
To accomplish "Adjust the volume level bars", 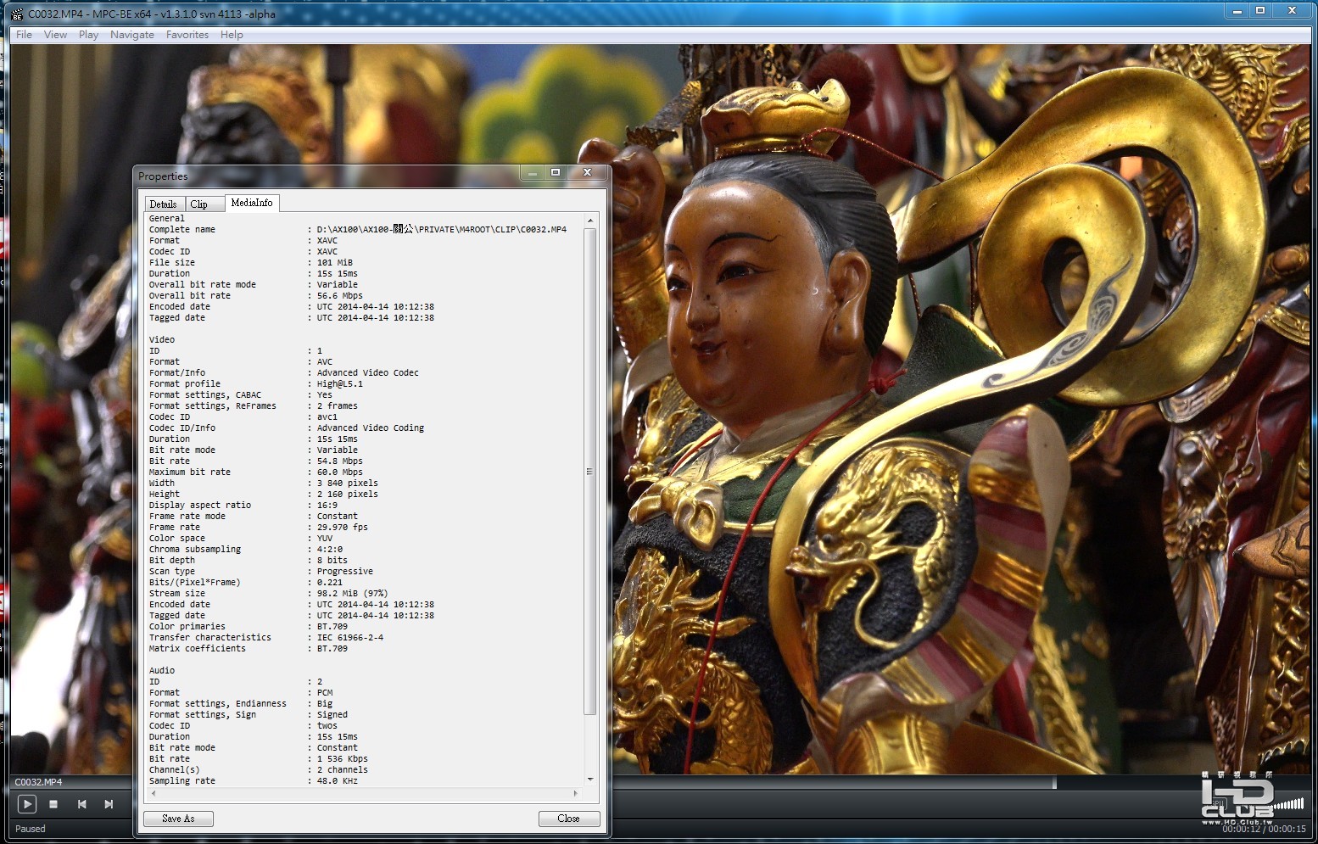I will click(1288, 804).
